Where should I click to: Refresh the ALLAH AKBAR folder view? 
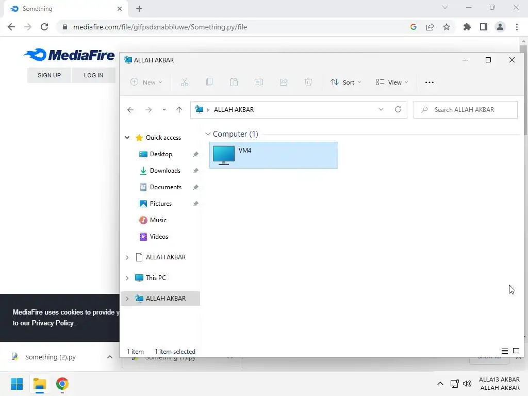(x=398, y=109)
